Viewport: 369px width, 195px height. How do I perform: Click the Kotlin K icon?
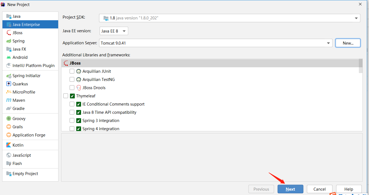tap(9, 145)
